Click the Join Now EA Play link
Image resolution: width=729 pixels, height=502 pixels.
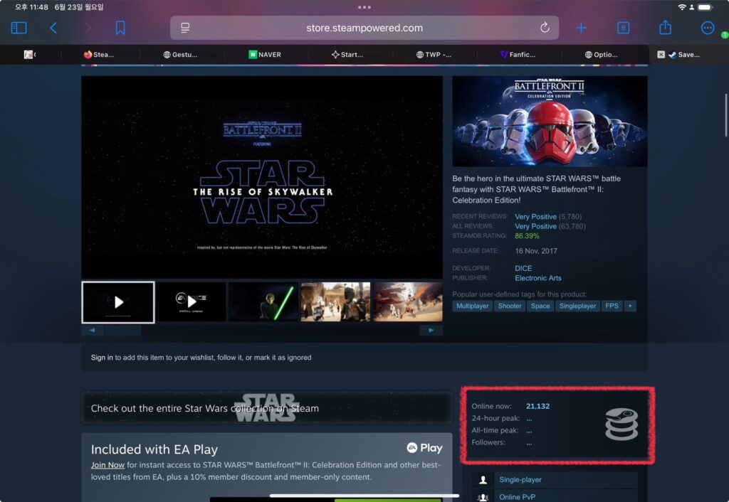click(107, 465)
